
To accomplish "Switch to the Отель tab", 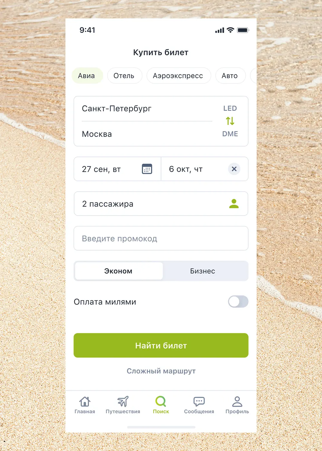I will pyautogui.click(x=124, y=76).
